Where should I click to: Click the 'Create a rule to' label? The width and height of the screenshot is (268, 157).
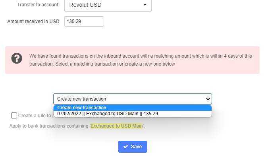[35, 116]
